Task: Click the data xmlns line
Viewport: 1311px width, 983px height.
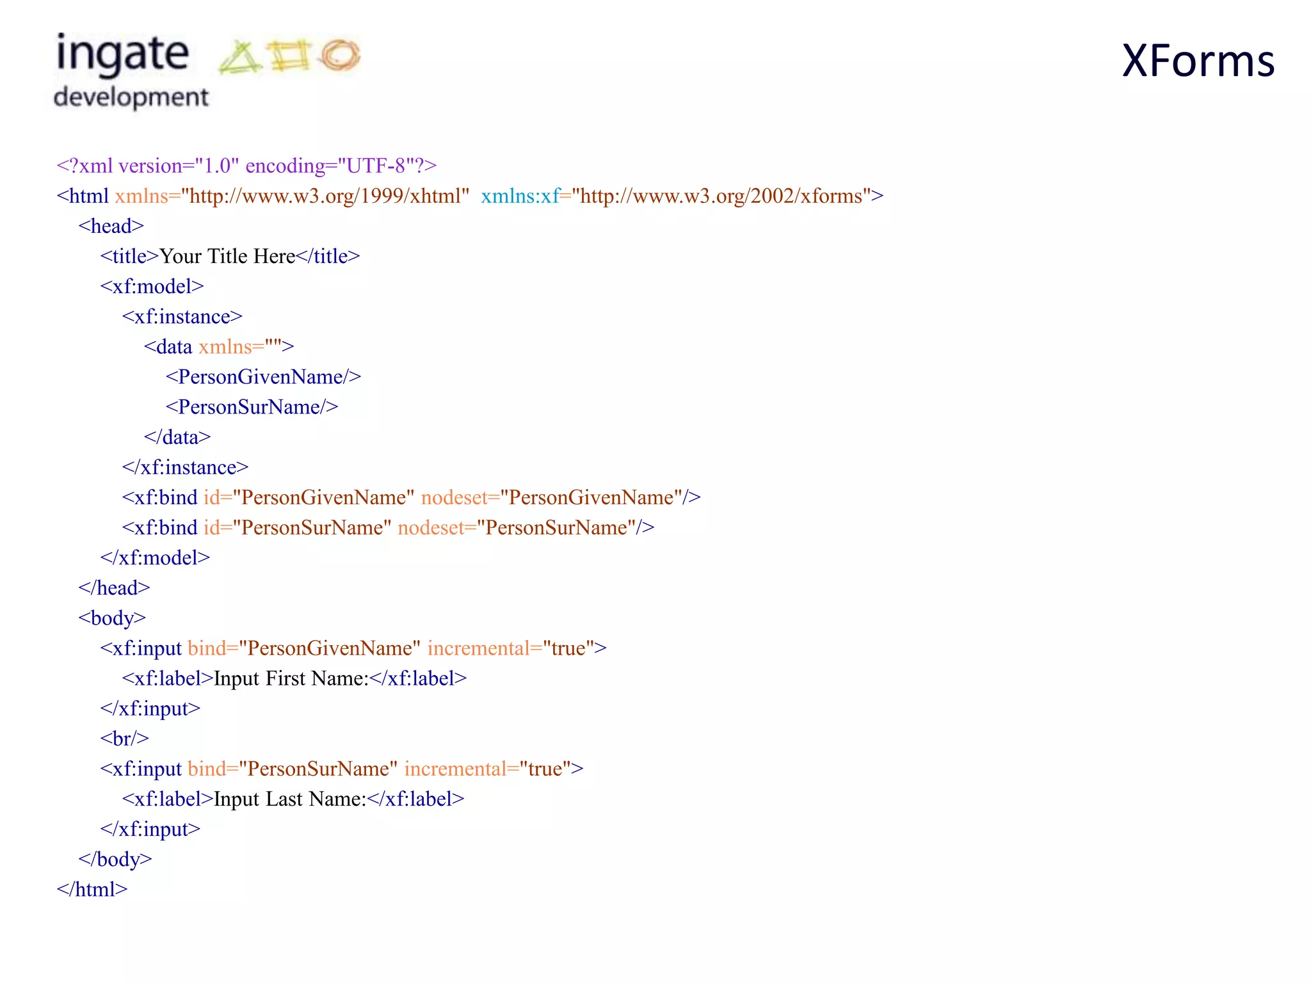Action: (x=219, y=346)
